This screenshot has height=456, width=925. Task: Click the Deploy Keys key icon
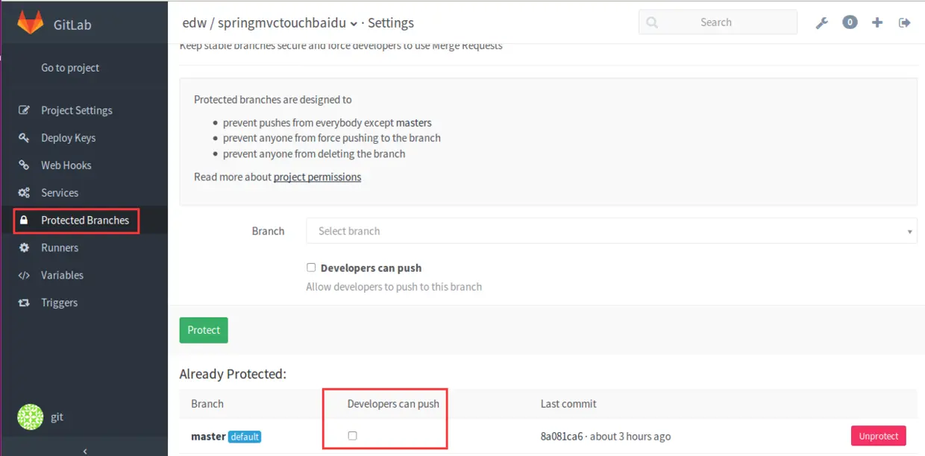(25, 138)
